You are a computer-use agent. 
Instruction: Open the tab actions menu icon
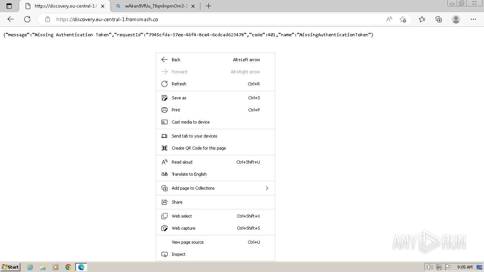[9, 6]
